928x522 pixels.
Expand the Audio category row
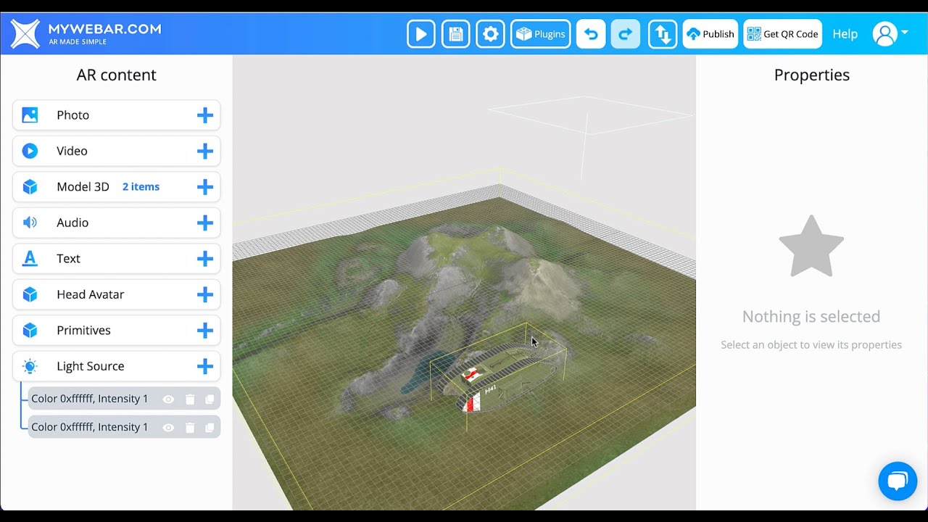(x=116, y=223)
